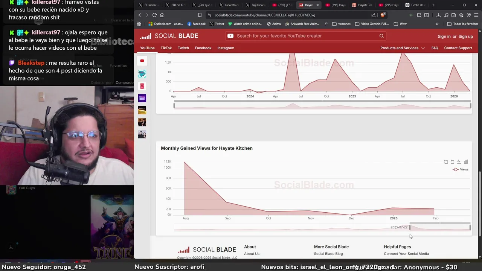The height and width of the screenshot is (271, 482).
Task: Click the Monthly Views range slider left handle
Action: point(410,227)
